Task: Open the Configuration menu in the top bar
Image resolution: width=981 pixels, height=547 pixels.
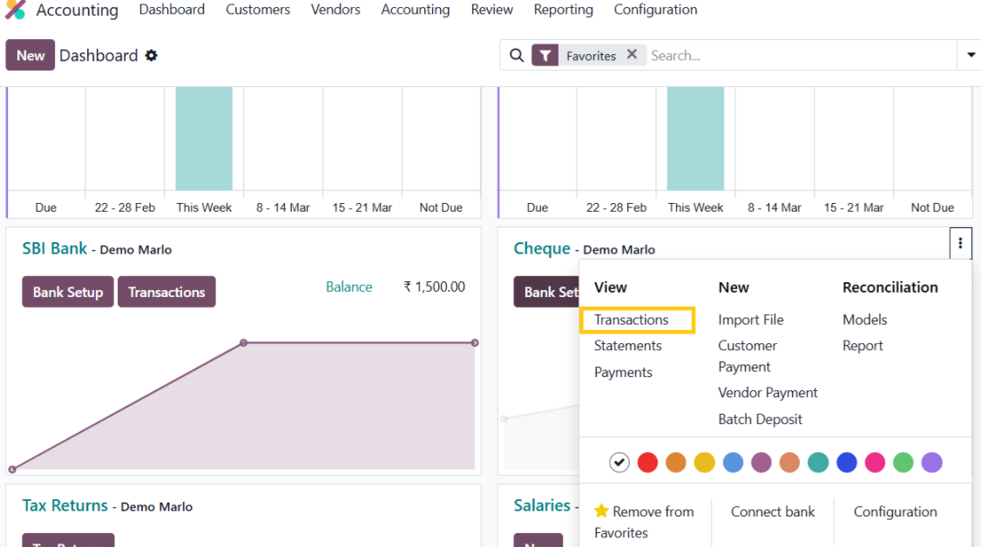Action: [x=655, y=10]
